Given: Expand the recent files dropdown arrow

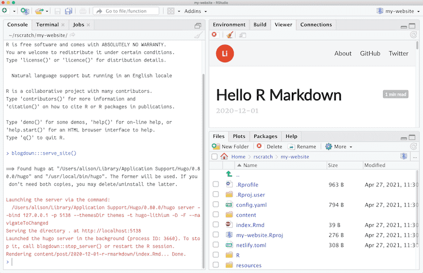Looking at the screenshot, I should coord(47,11).
